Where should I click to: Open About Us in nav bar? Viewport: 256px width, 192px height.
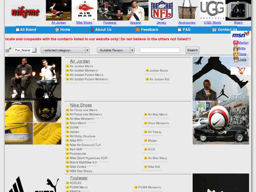pyautogui.click(x=103, y=30)
